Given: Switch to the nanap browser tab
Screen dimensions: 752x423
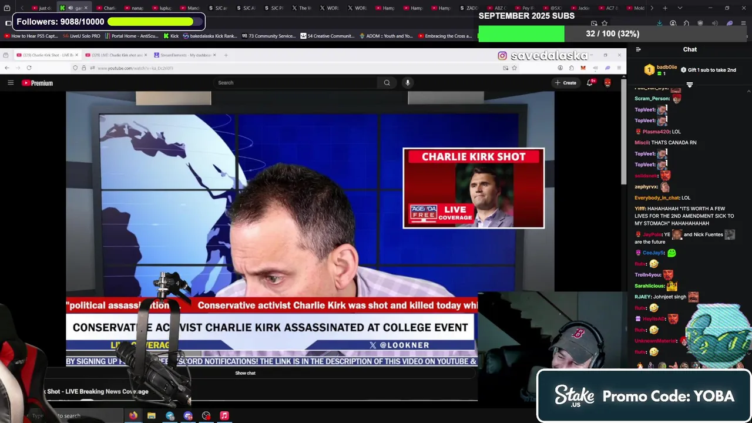Looking at the screenshot, I should coord(134,8).
